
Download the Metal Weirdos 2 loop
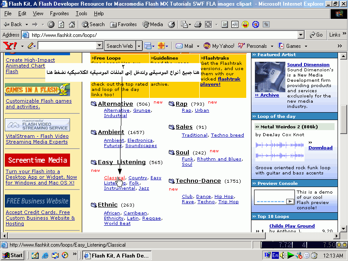(320, 148)
